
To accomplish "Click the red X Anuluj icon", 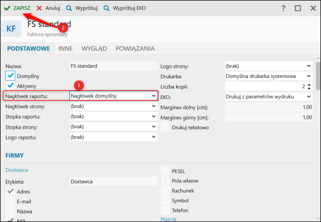I will 39,8.
